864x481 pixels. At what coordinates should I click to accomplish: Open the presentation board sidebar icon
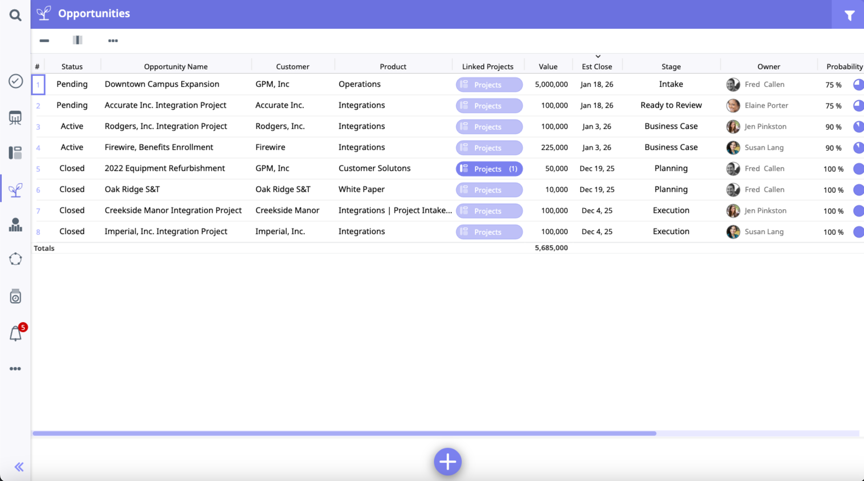(15, 117)
